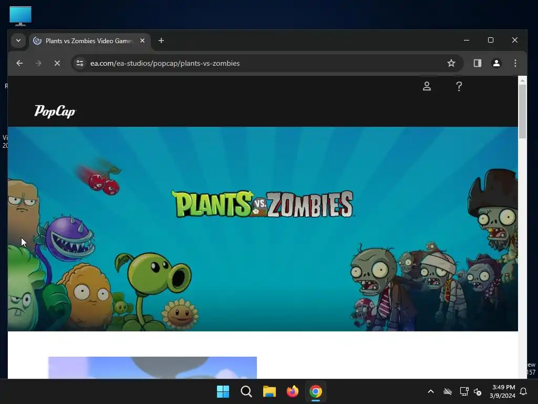The image size is (538, 404).
Task: Click the This PC desktop icon
Action: [20, 16]
